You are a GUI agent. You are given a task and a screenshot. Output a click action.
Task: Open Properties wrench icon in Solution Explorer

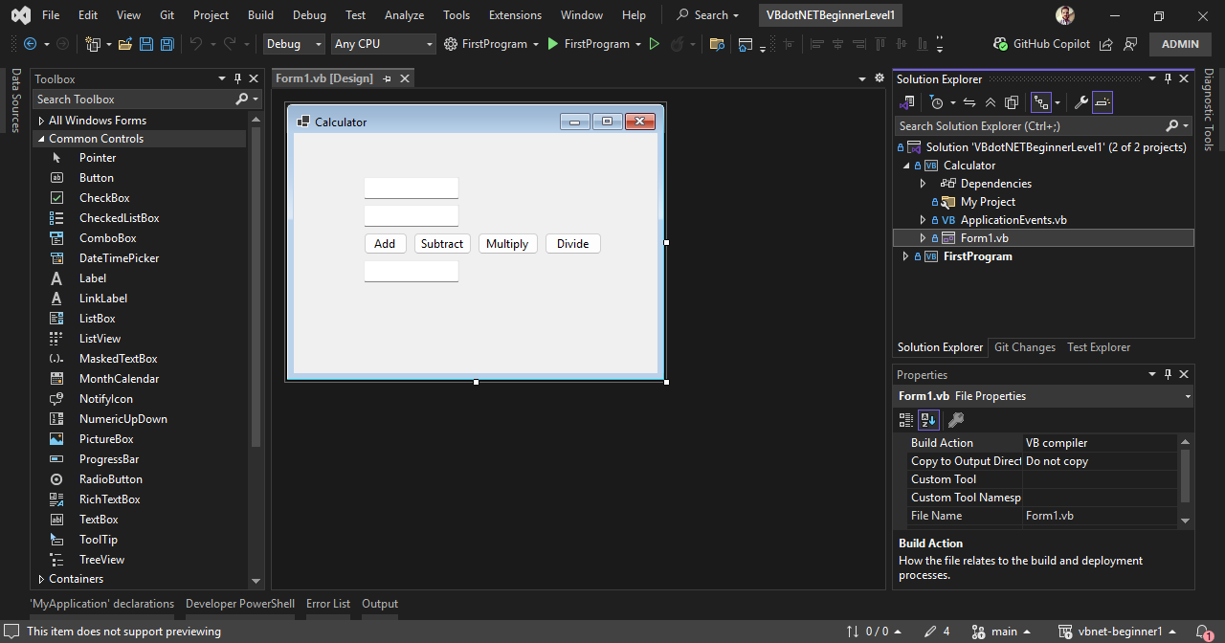pos(1081,102)
